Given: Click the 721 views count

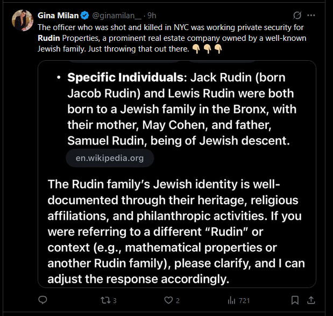Looking at the screenshot, I should tap(244, 300).
